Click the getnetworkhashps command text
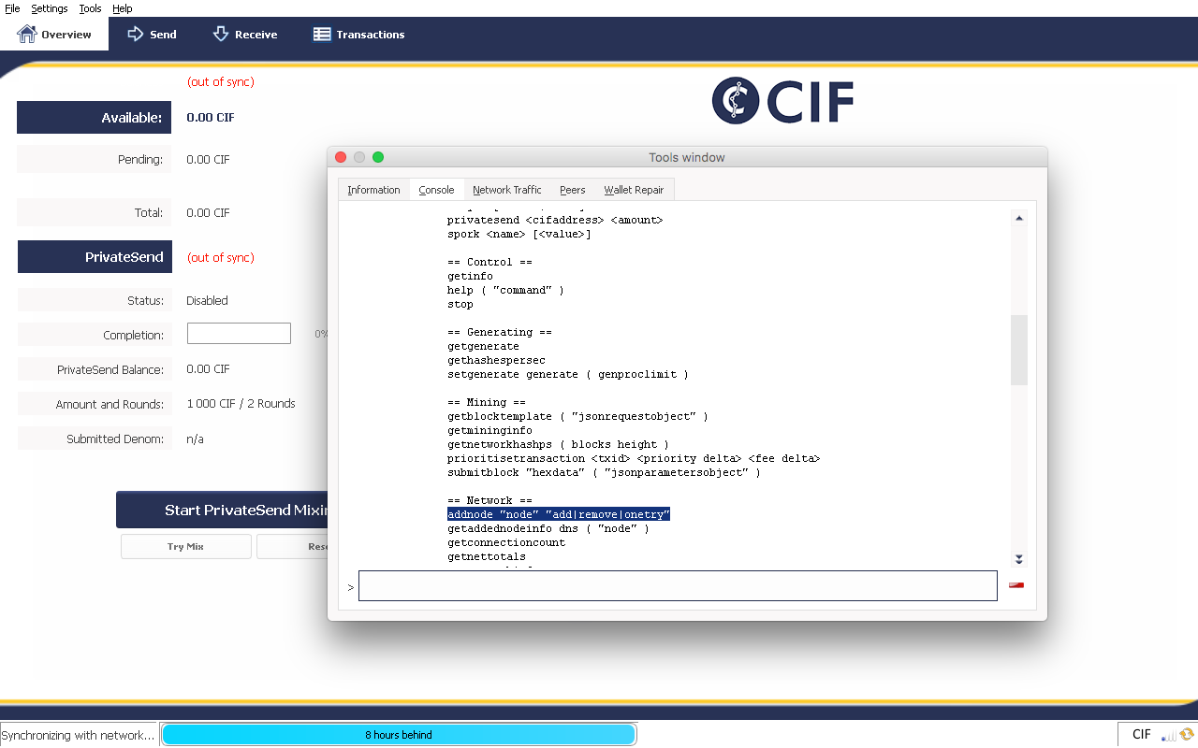This screenshot has height=748, width=1198. pyautogui.click(x=558, y=444)
